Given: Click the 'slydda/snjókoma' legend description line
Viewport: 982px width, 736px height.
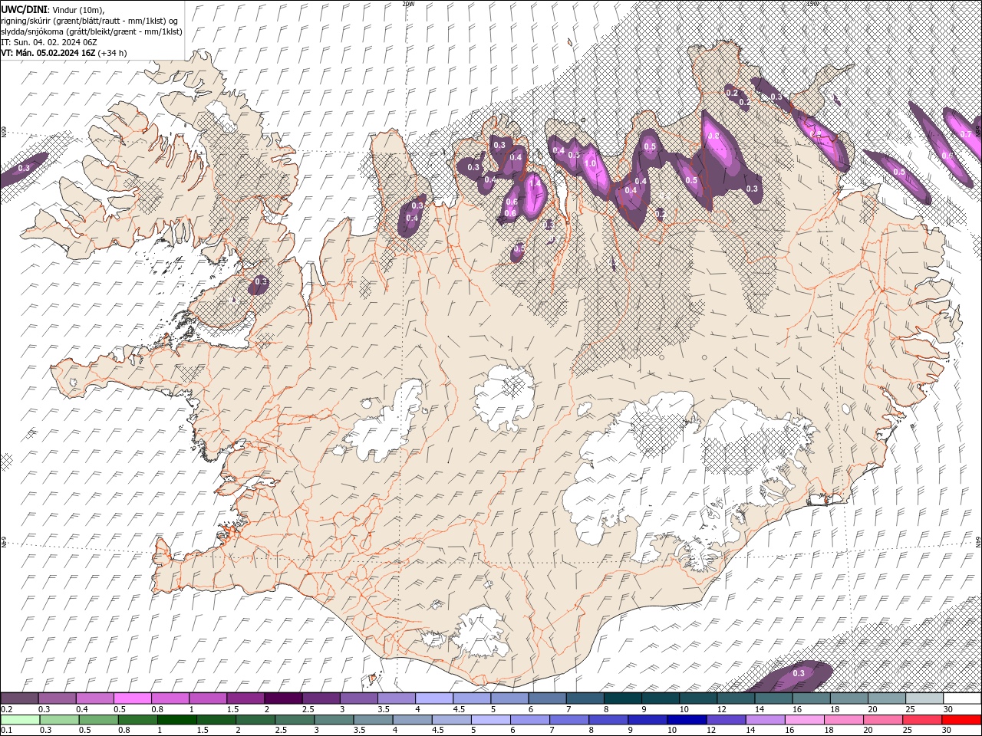Looking at the screenshot, I should [x=91, y=31].
